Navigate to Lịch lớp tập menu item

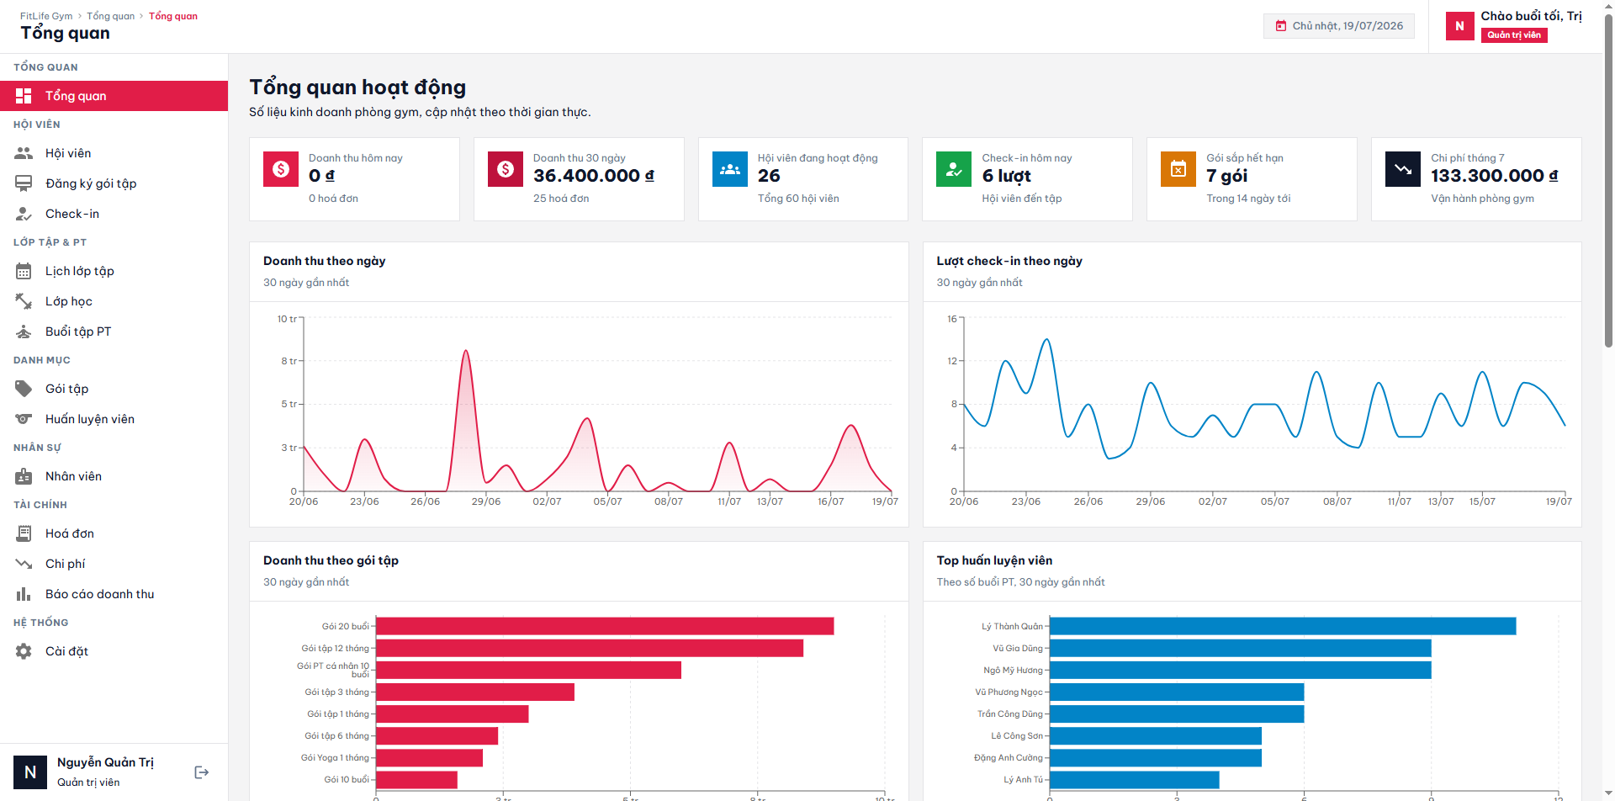[x=114, y=271]
